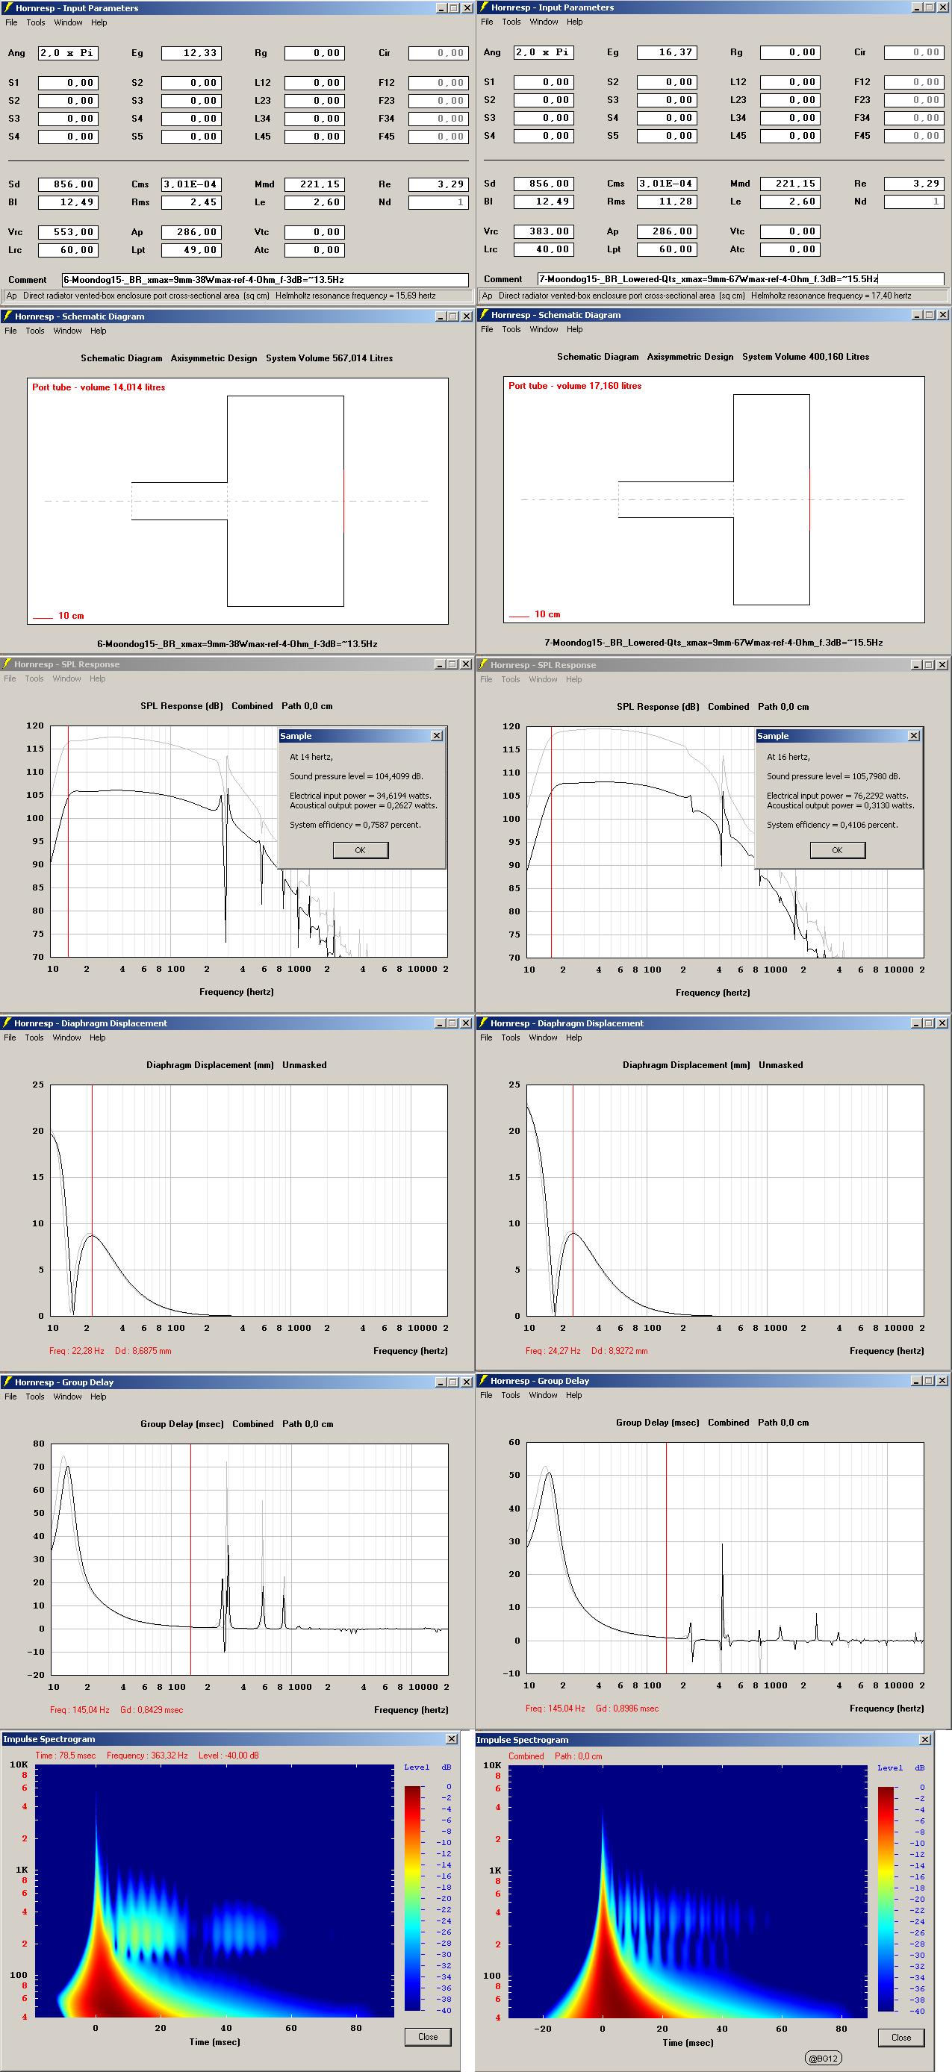The width and height of the screenshot is (952, 2072).
Task: Click Re field in left Input Parameters
Action: click(x=438, y=184)
